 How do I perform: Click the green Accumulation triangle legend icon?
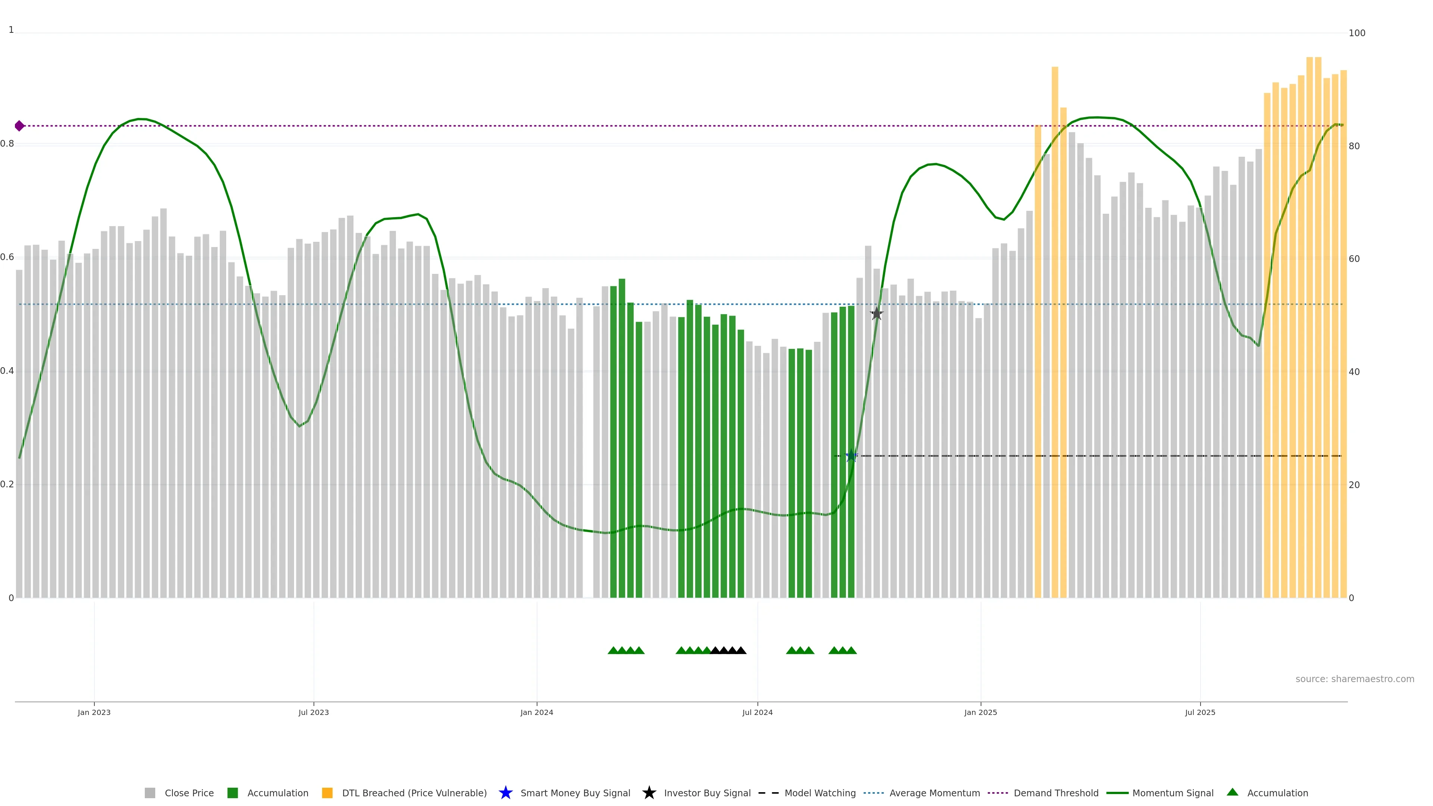[1232, 792]
